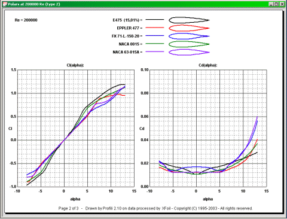Click the 'Cl' vertical axis label
Screen dimensions: 287x219
coord(10,129)
